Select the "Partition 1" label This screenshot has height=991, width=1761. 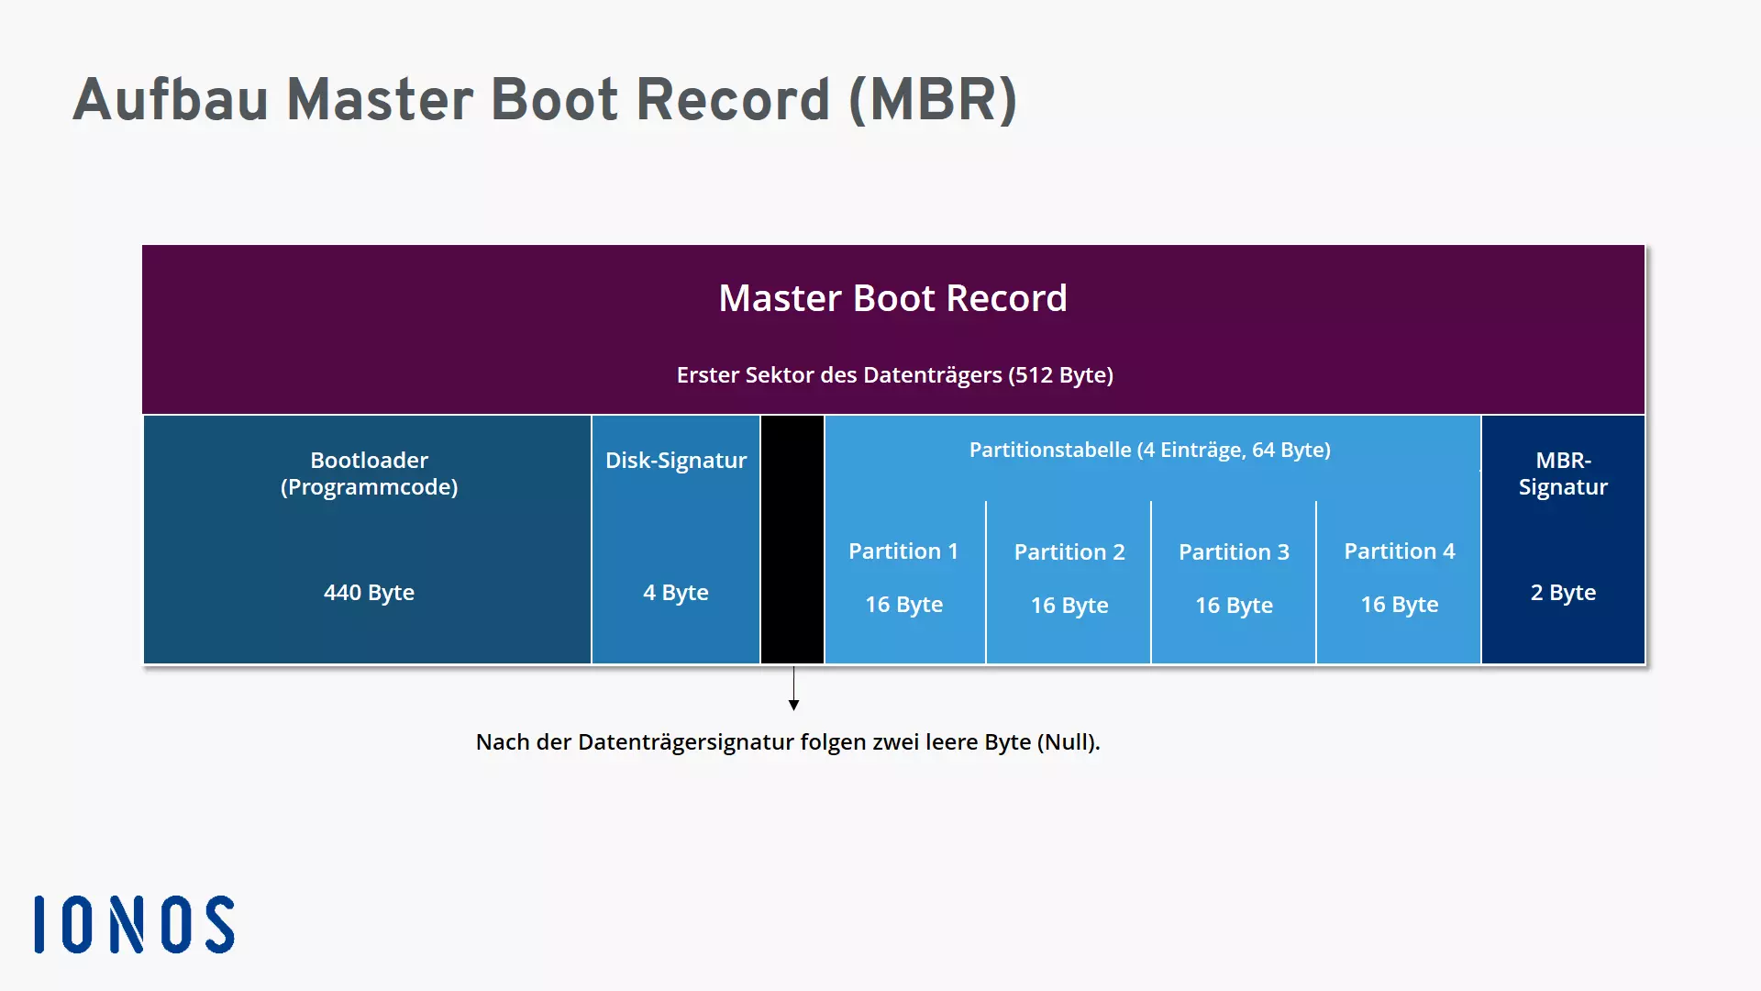(903, 551)
